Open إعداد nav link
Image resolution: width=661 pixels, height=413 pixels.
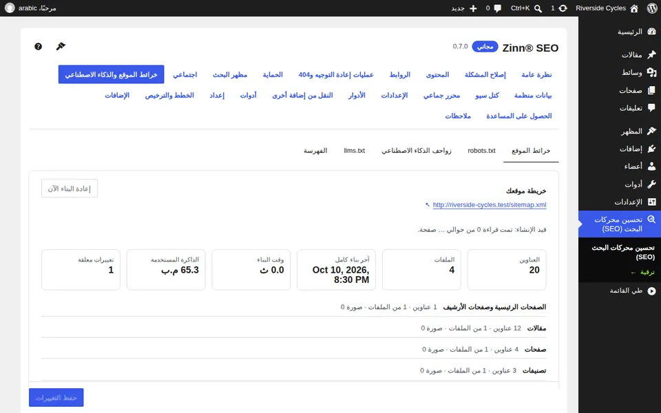tap(217, 95)
